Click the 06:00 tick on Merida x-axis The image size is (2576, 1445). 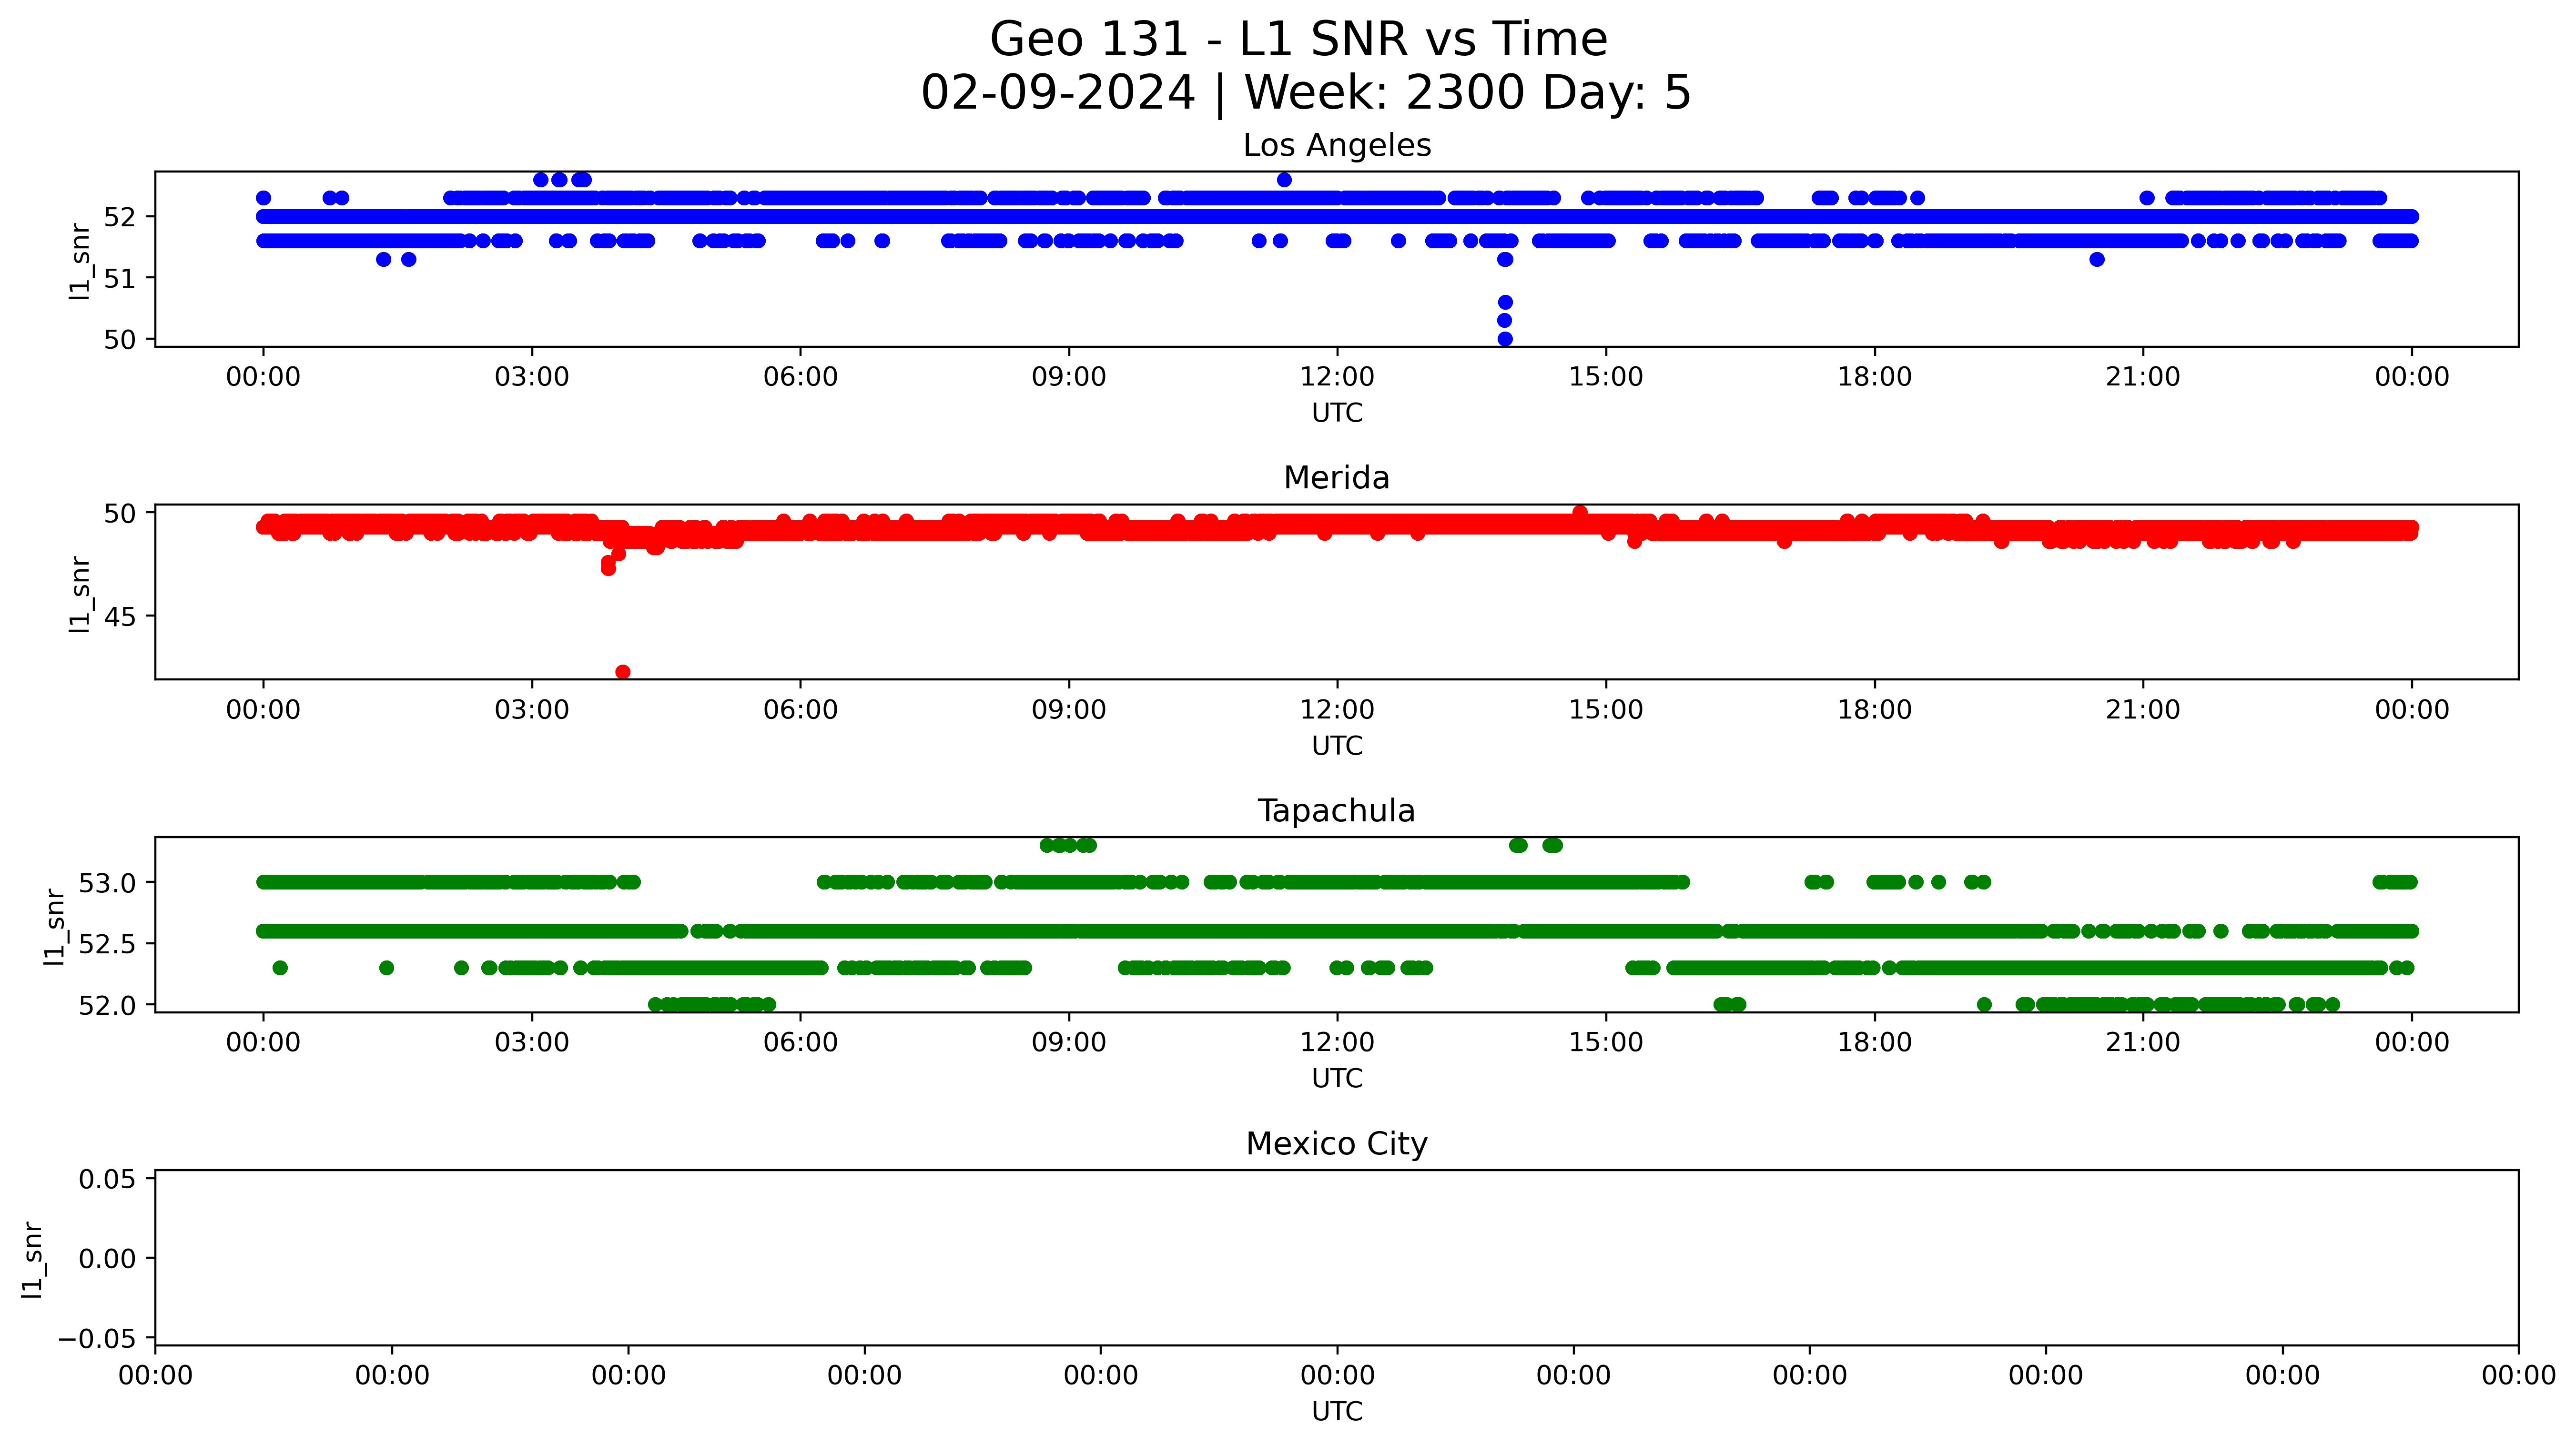(800, 710)
